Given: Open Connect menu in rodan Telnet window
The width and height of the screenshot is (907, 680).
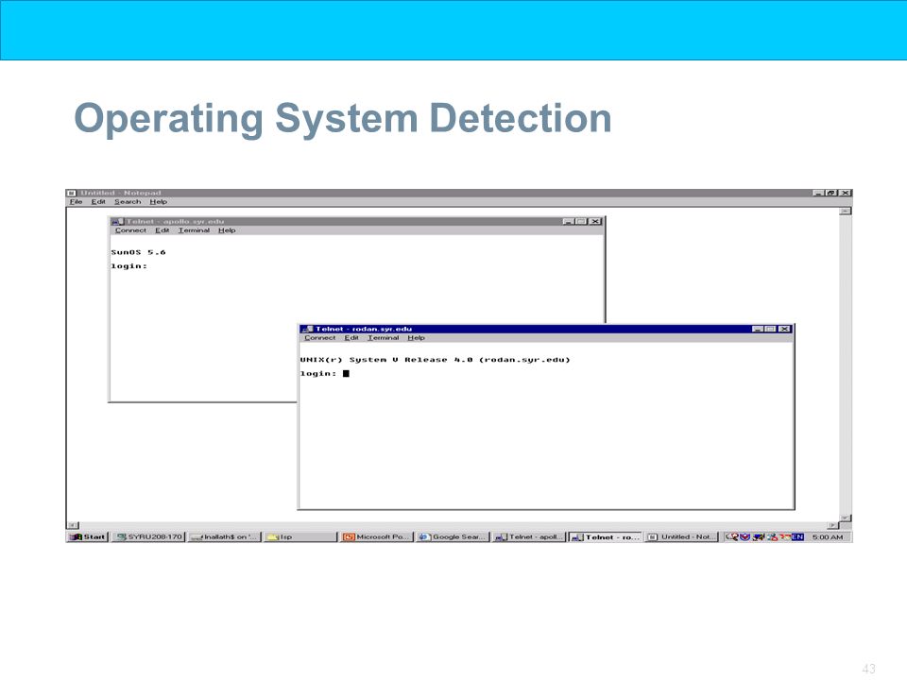Looking at the screenshot, I should (x=320, y=338).
